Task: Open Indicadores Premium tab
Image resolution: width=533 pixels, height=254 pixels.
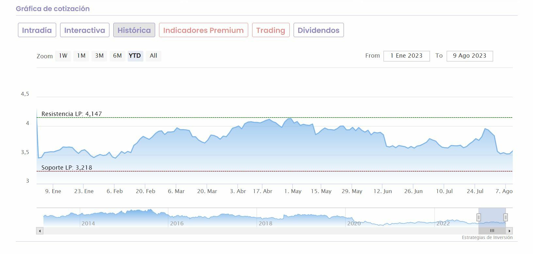Action: point(203,30)
